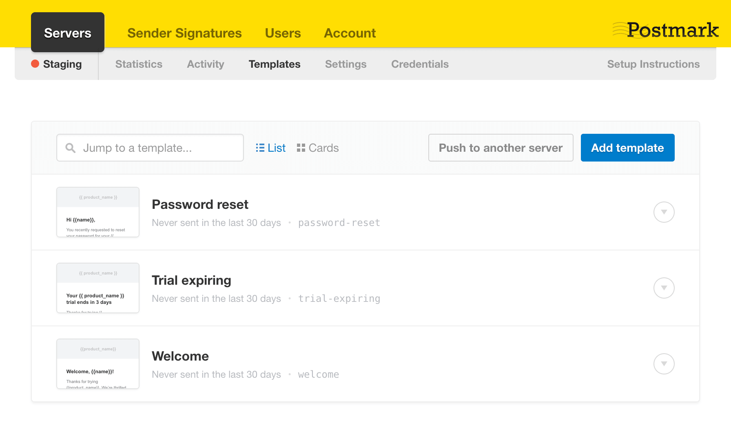Expand options for the Password reset template
Image resolution: width=731 pixels, height=434 pixels.
(x=664, y=212)
